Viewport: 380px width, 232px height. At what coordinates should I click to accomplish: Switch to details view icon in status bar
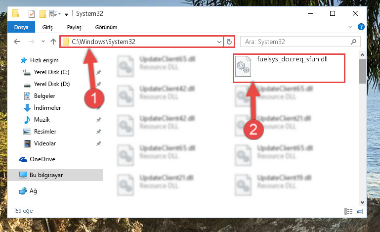pos(348,211)
